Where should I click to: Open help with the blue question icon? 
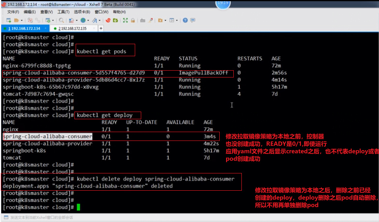[185, 20]
